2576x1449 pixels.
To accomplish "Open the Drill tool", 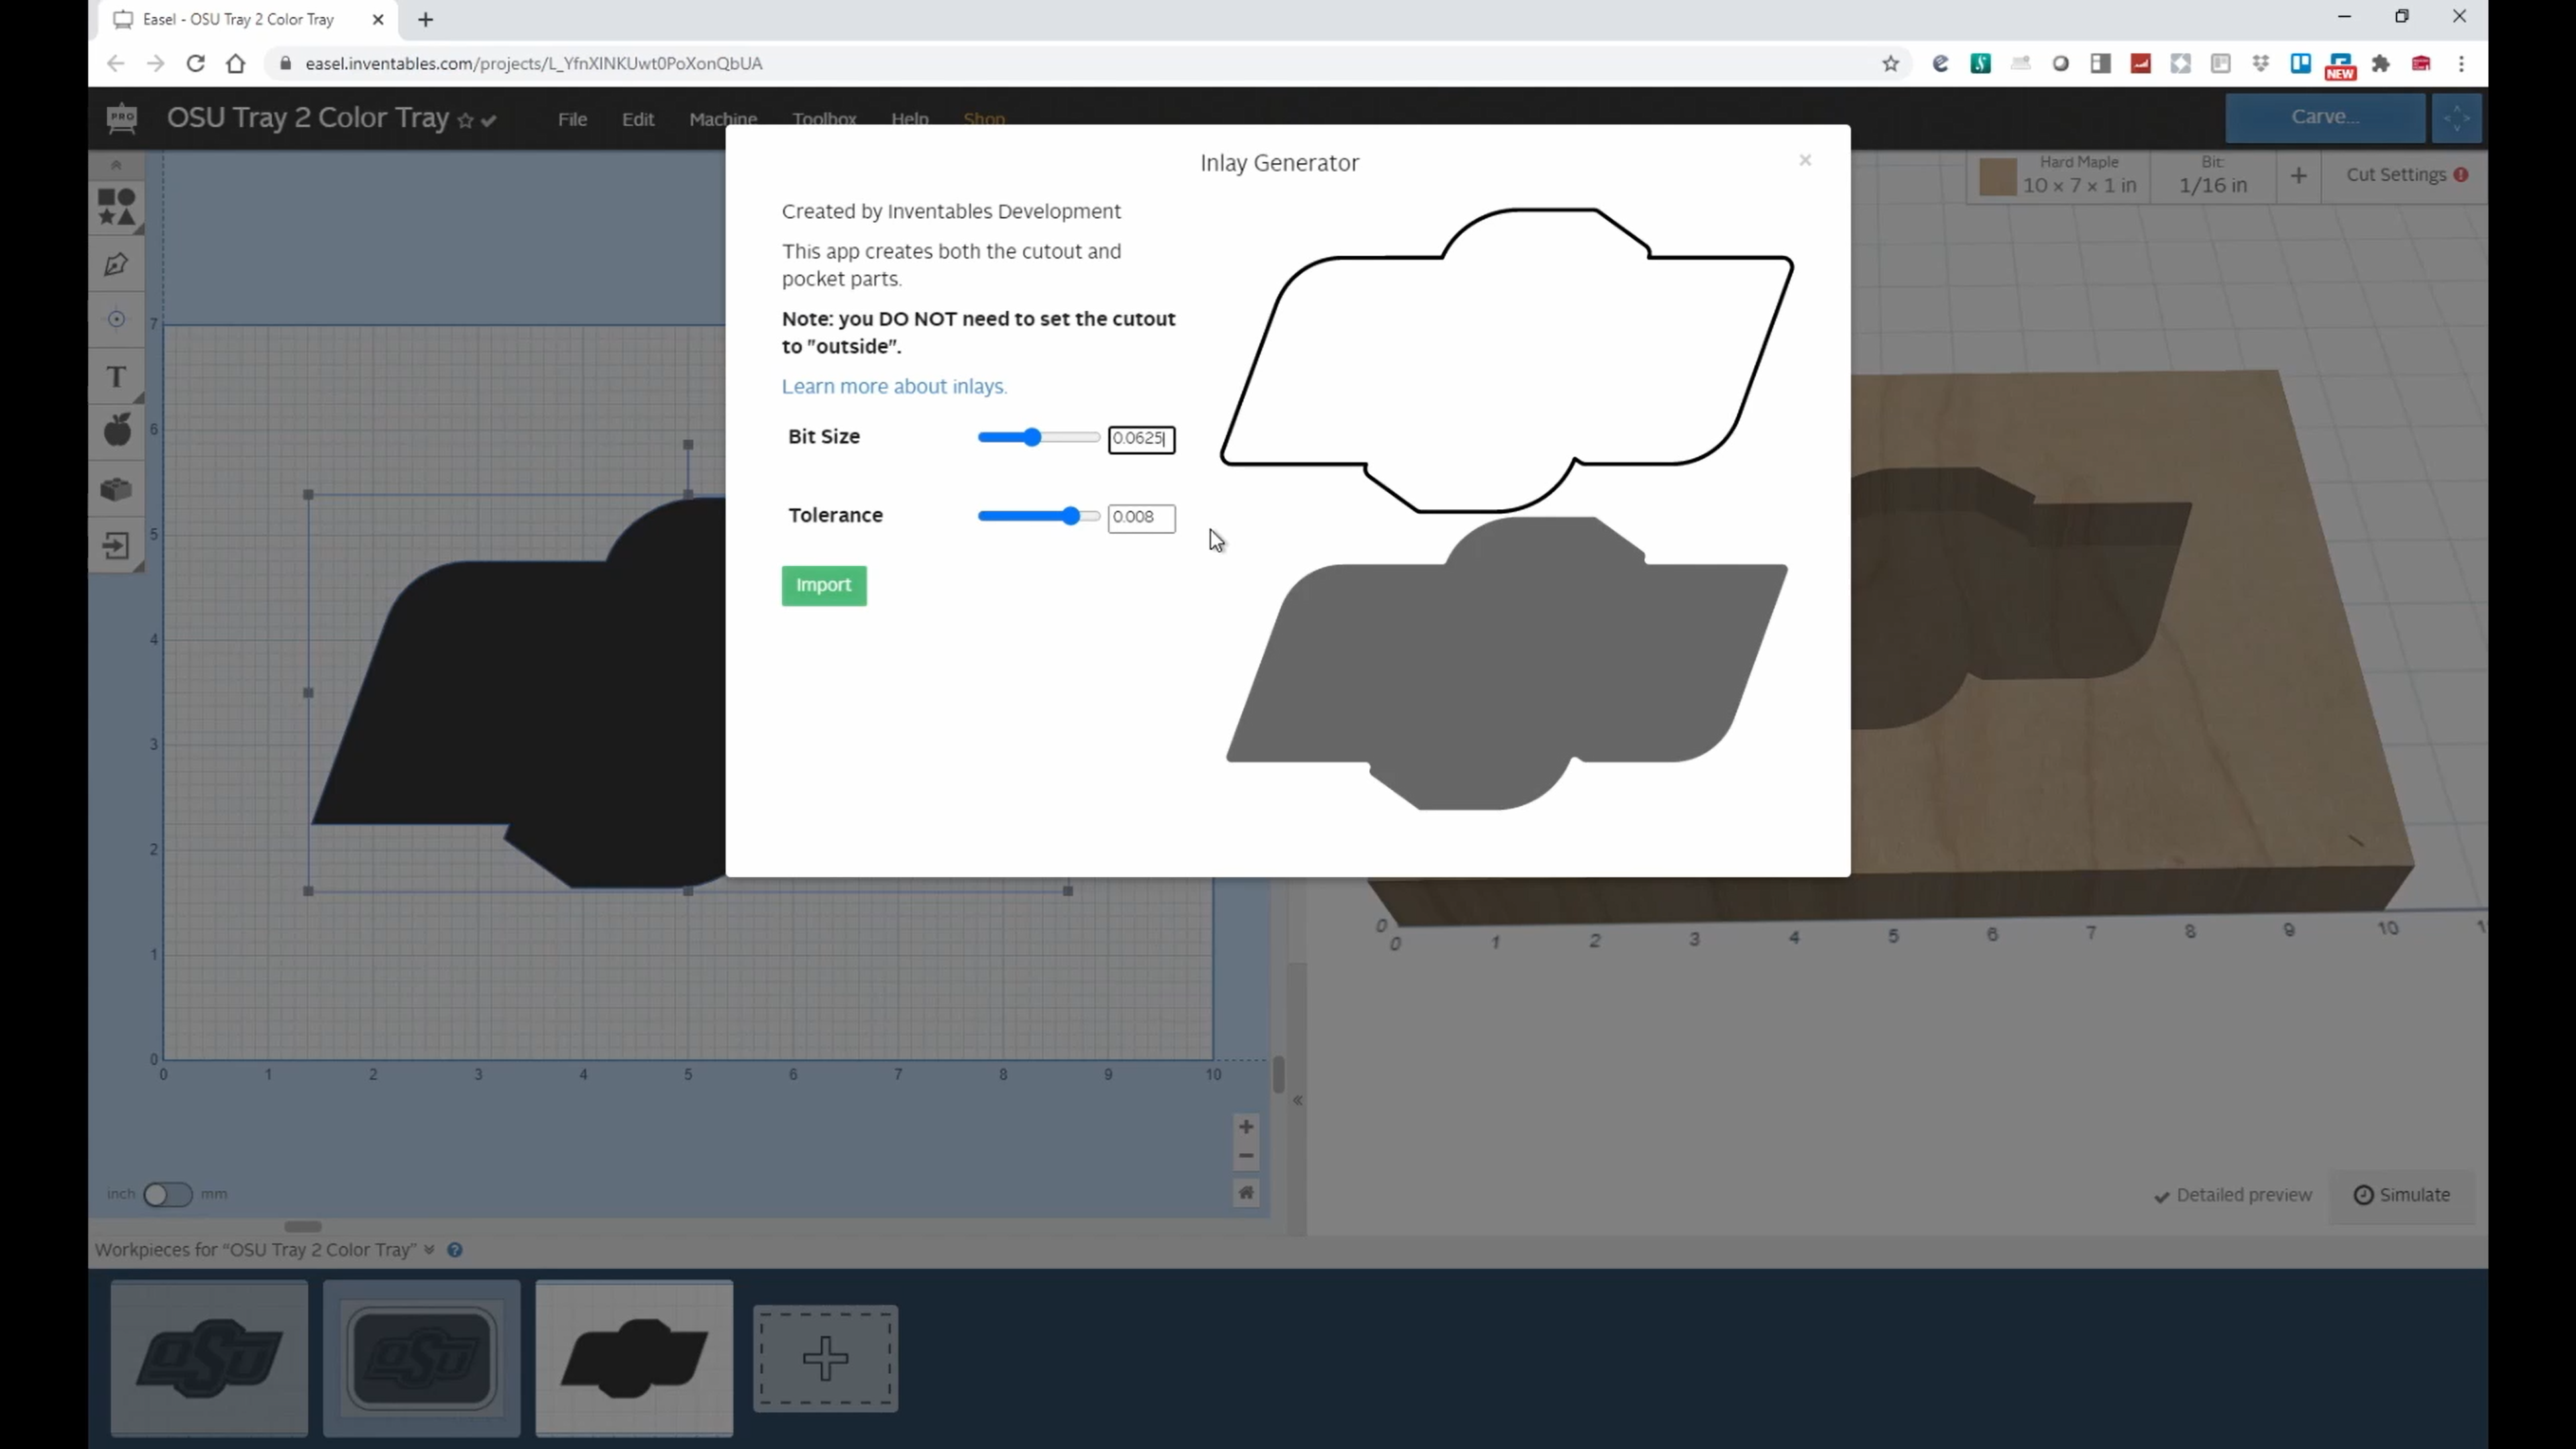I will pyautogui.click(x=116, y=318).
